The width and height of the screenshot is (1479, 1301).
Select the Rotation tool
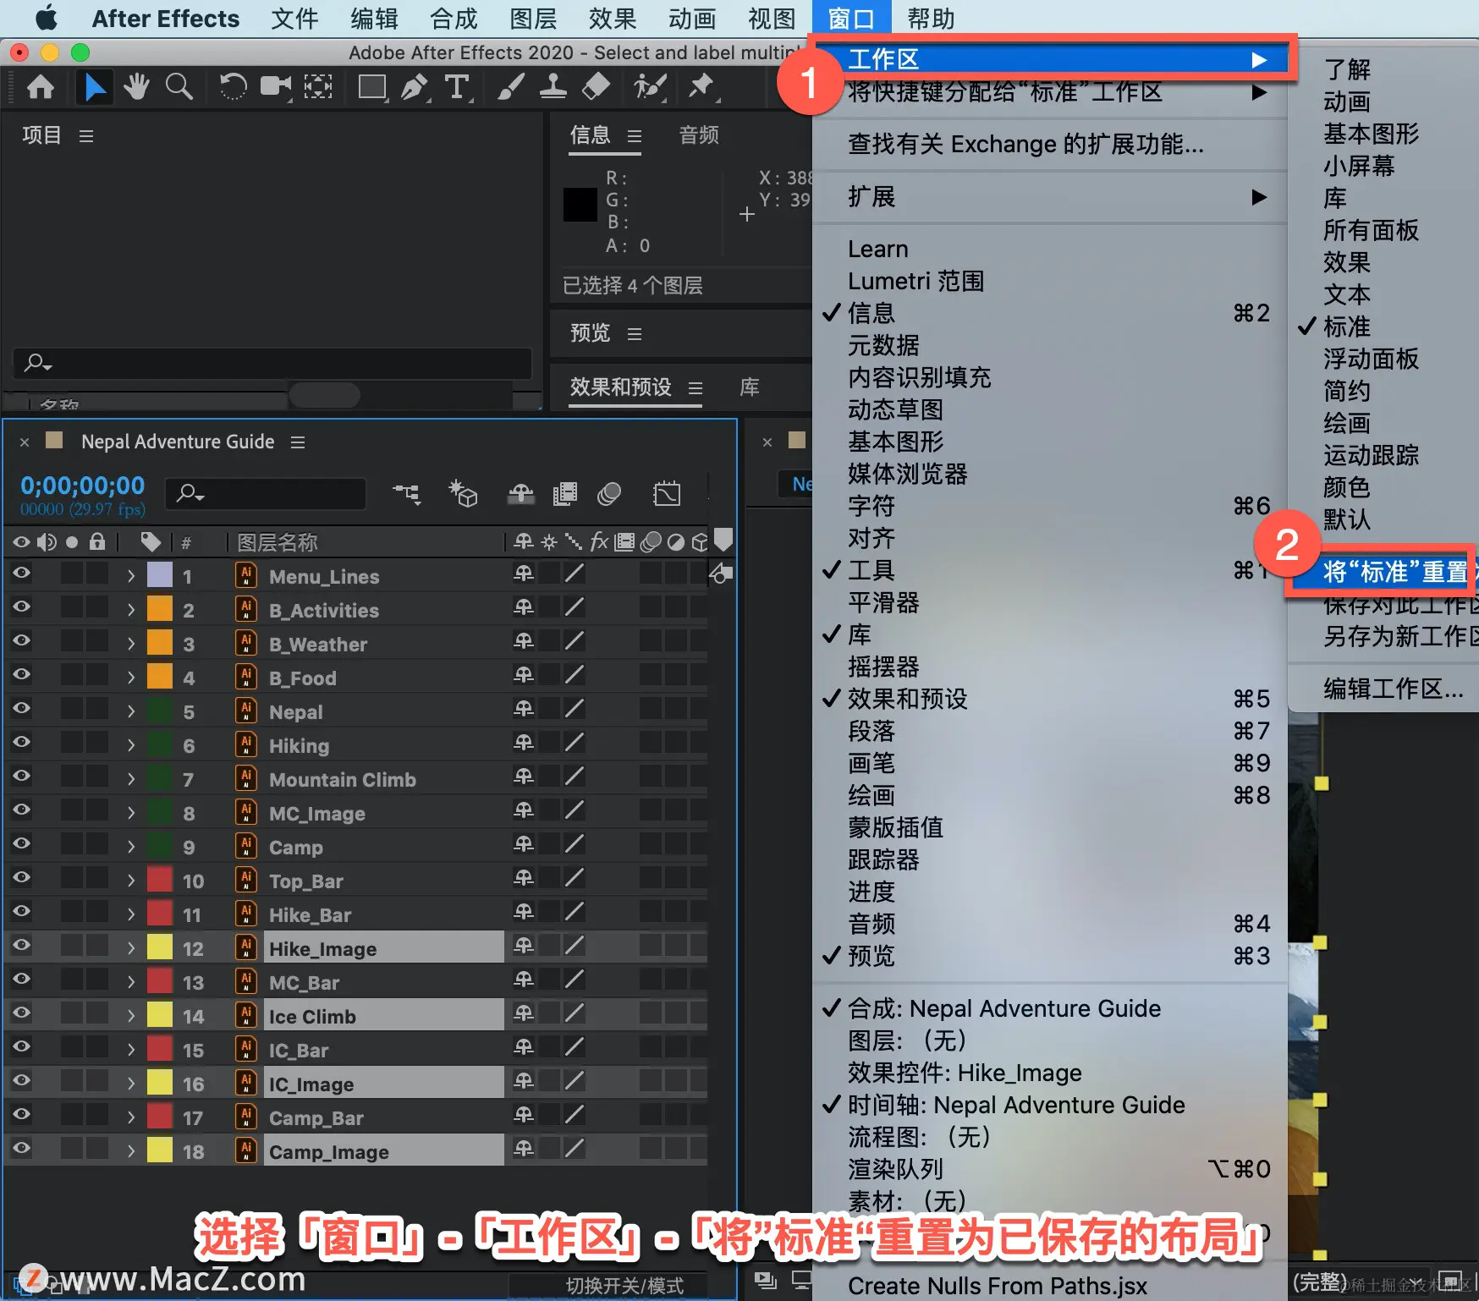[x=233, y=86]
